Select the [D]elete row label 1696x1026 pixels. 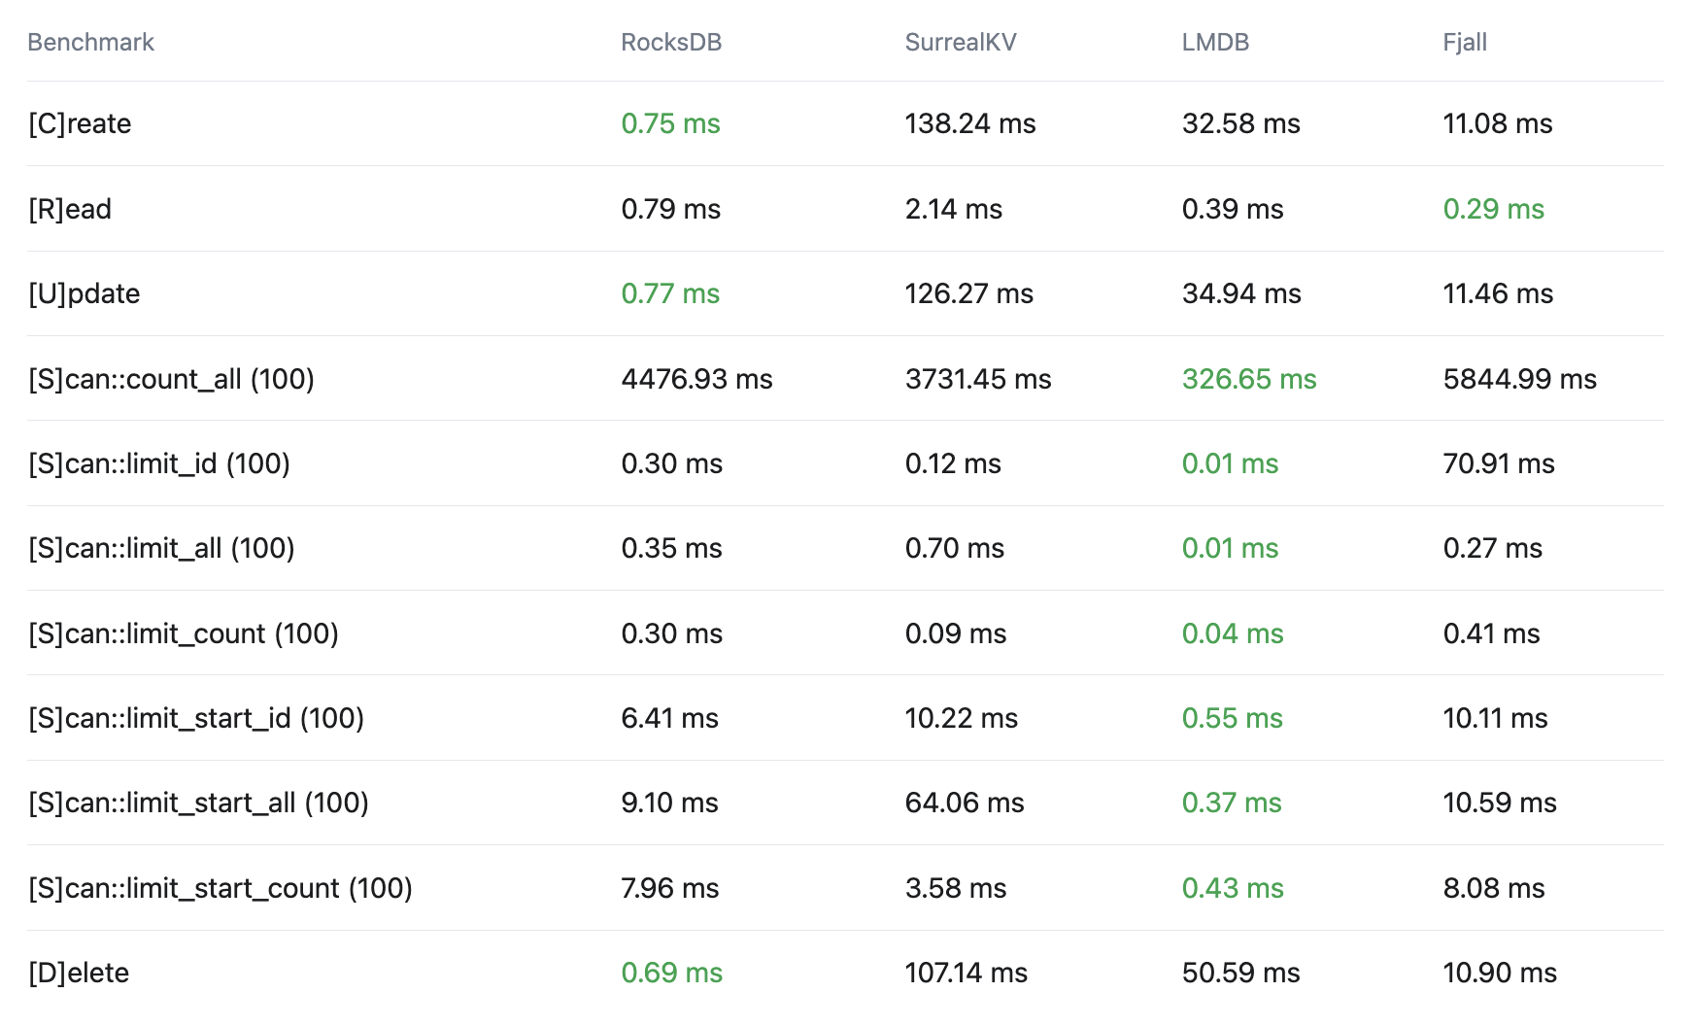pos(79,973)
